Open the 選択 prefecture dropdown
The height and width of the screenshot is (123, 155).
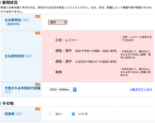[58, 22]
